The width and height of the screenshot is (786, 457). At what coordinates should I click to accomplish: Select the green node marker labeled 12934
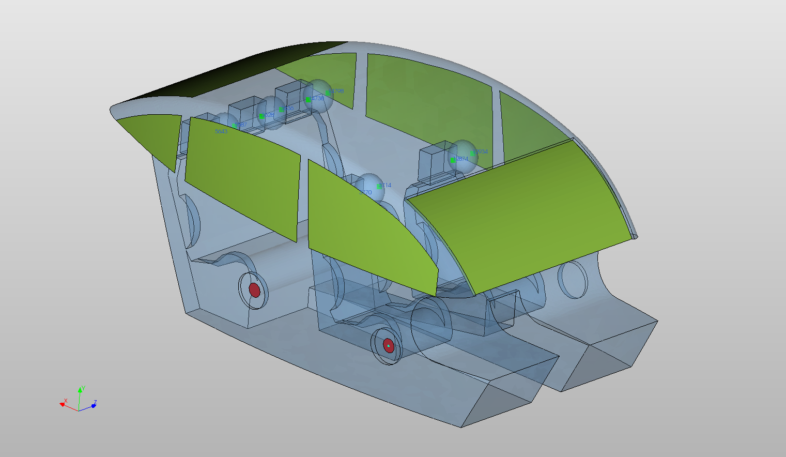tap(472, 153)
